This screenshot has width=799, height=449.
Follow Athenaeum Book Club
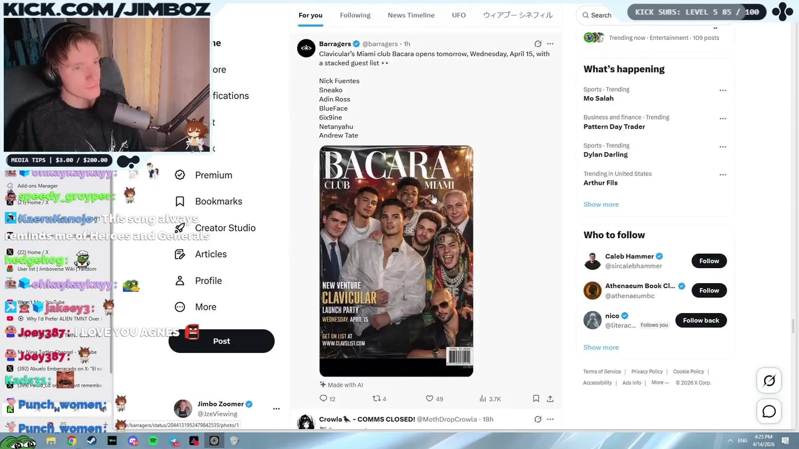709,291
